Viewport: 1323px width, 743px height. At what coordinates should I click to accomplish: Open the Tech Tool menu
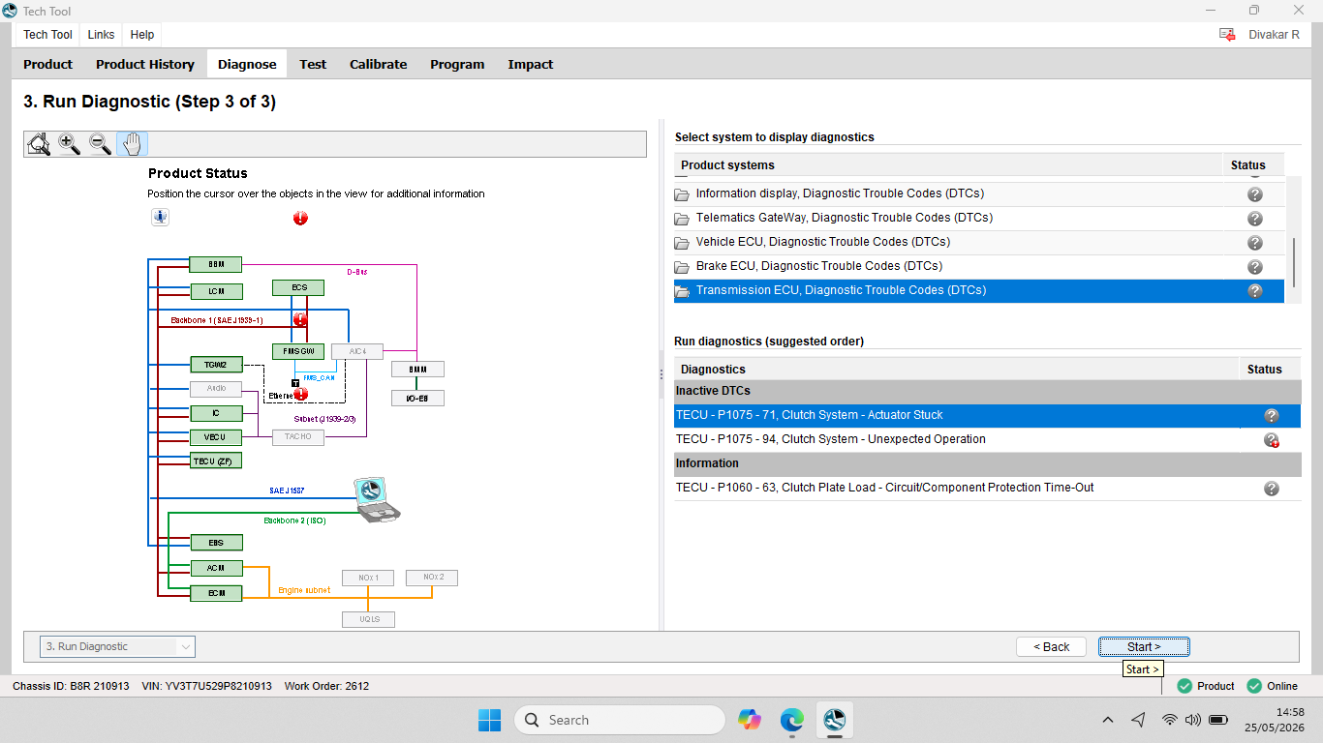[47, 35]
